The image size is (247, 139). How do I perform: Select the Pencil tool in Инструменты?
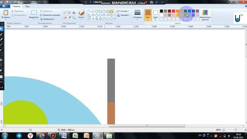(x=65, y=13)
